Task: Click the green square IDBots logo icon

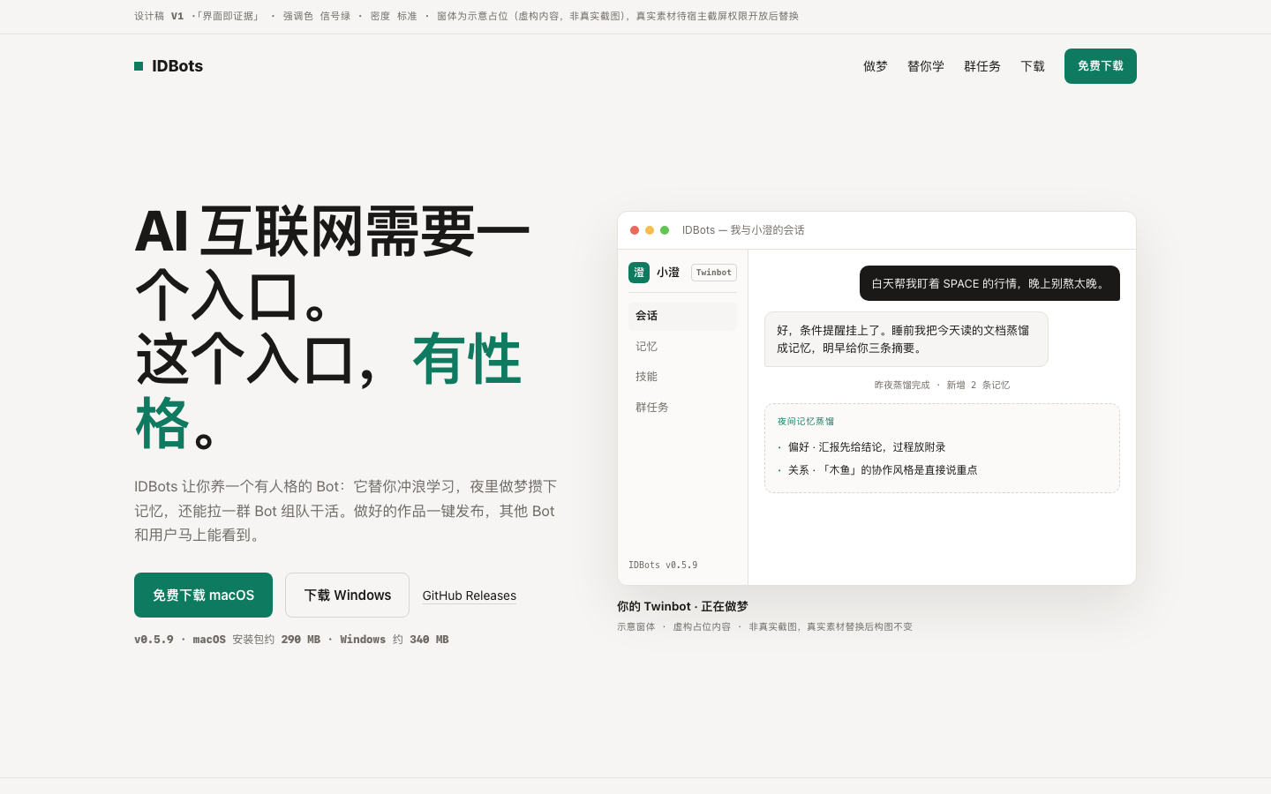Action: point(139,66)
